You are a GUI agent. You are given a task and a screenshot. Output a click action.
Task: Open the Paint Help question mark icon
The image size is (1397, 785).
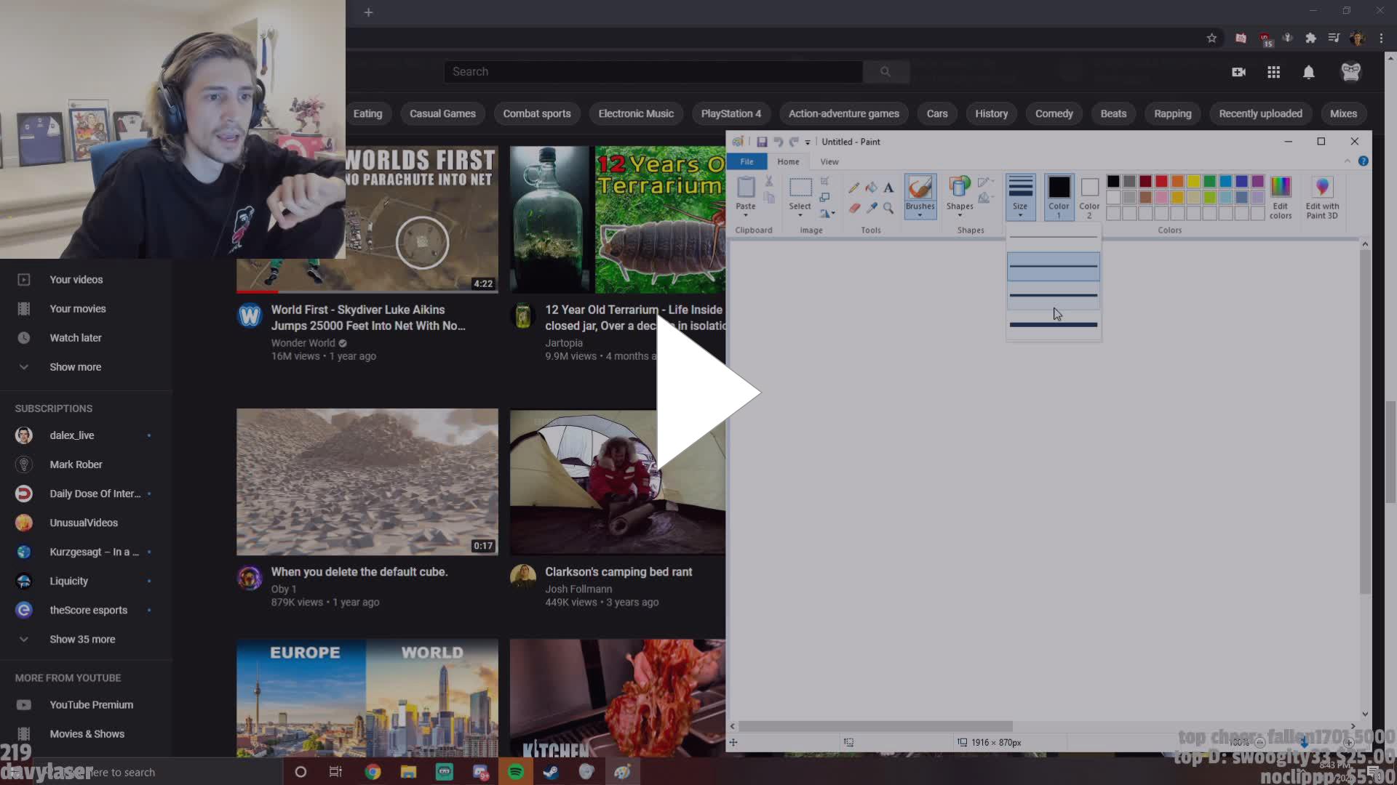pyautogui.click(x=1363, y=161)
